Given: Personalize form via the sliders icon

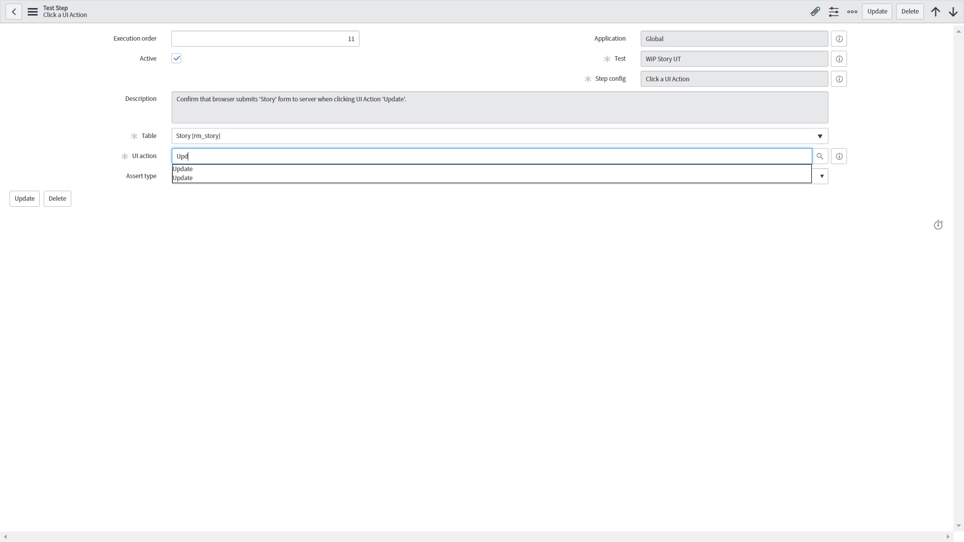Looking at the screenshot, I should click(833, 12).
